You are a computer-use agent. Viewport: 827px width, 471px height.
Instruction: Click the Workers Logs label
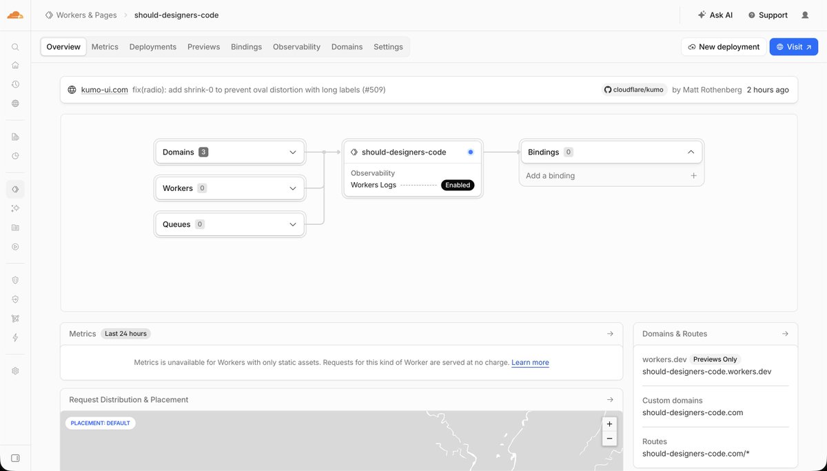coord(374,185)
